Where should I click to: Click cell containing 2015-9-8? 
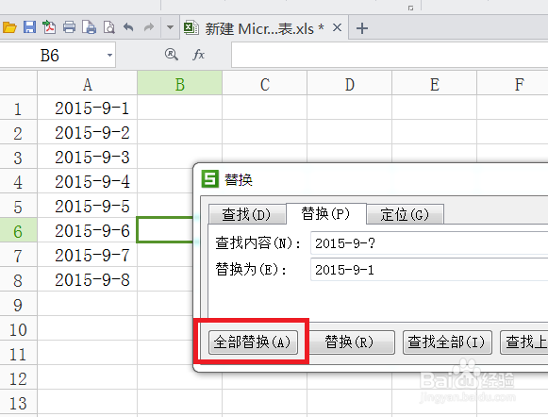[88, 279]
